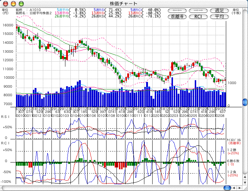Screen dimensions: 248x191
Task: Click the 0105 date axis label
Action: (x=83, y=115)
